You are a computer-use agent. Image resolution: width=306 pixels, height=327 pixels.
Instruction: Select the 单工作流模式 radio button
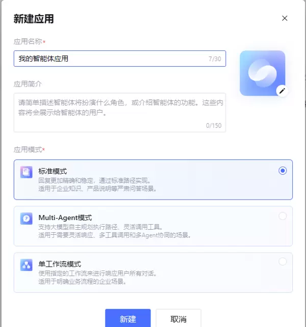pos(283,261)
